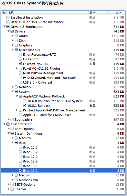Viewport: 127px width, 196px height.
Task: Sort by the 套件名稱 column header
Action: click(x=45, y=13)
